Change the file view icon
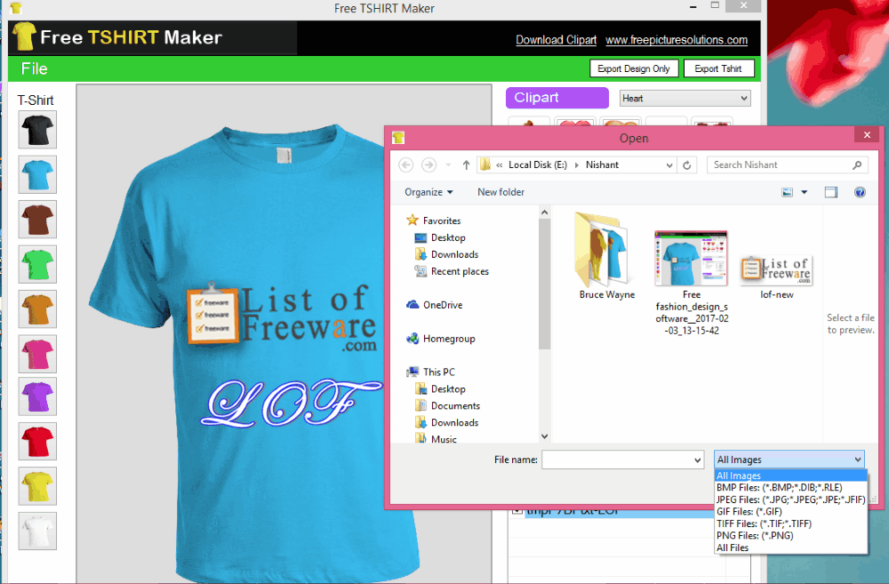This screenshot has height=584, width=889. coord(787,193)
